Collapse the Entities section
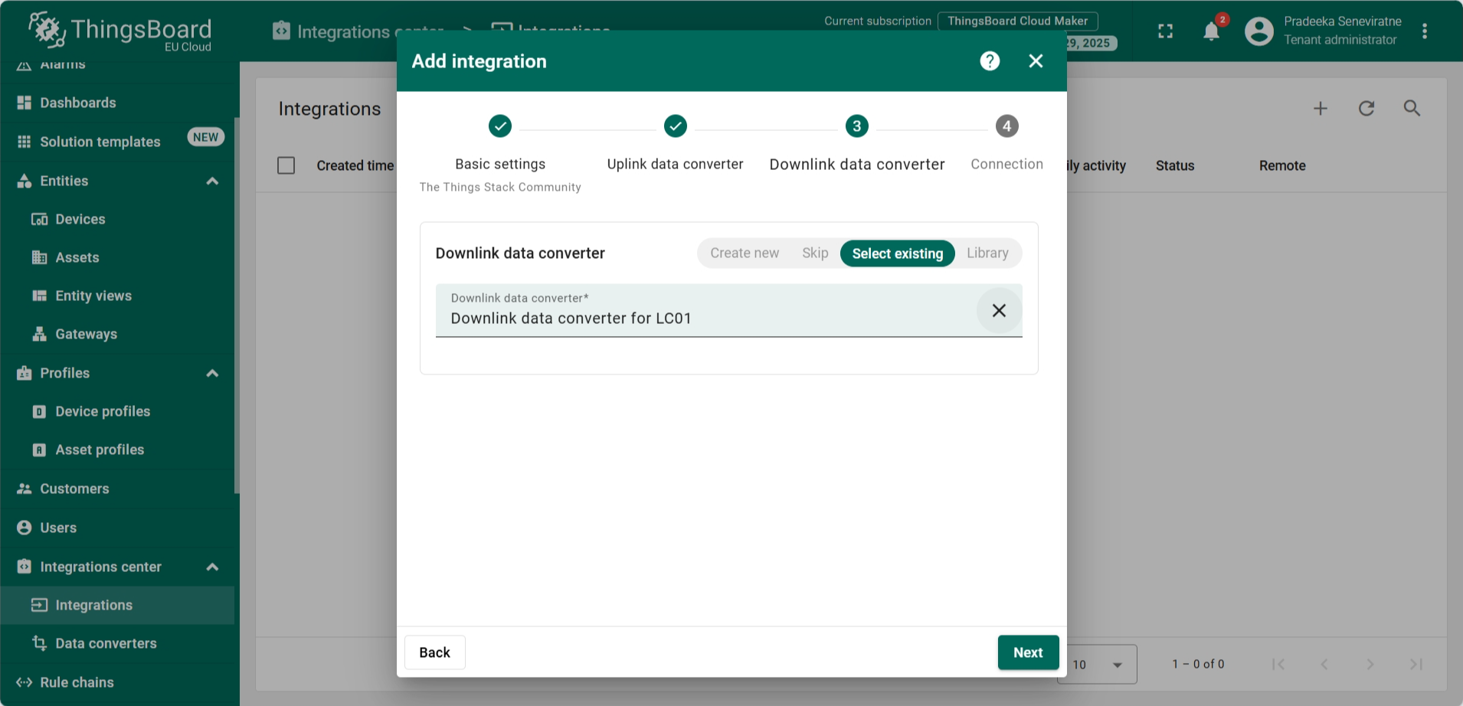The height and width of the screenshot is (706, 1463). (212, 181)
